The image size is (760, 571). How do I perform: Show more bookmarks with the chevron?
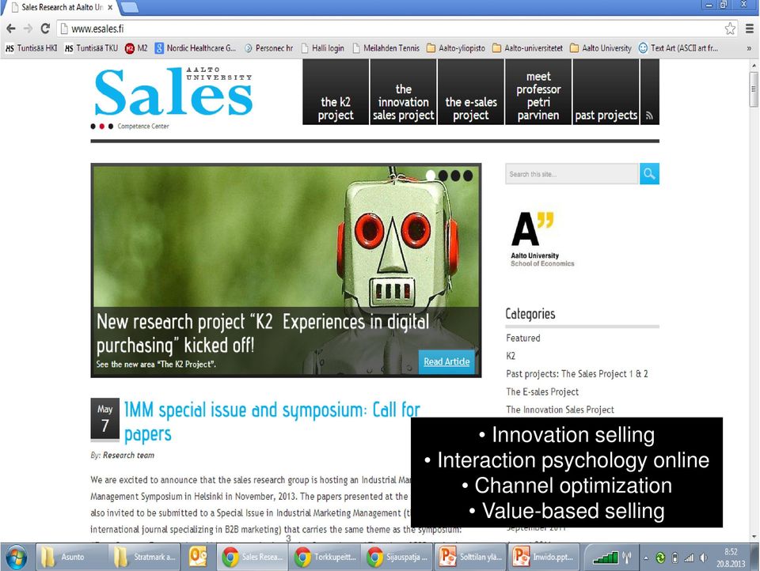point(749,48)
